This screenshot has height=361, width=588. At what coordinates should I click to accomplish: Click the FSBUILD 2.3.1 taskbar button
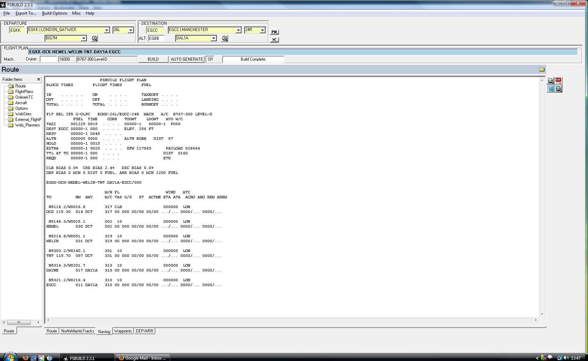87,358
